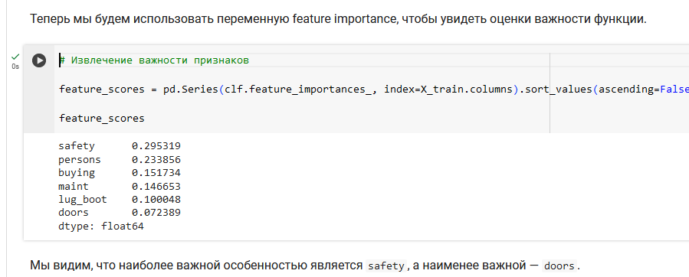This screenshot has width=689, height=277.
Task: Click the green execution success checkmark
Action: [15, 57]
